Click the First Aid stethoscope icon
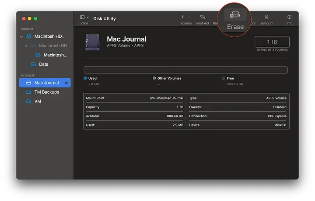 coord(203,17)
